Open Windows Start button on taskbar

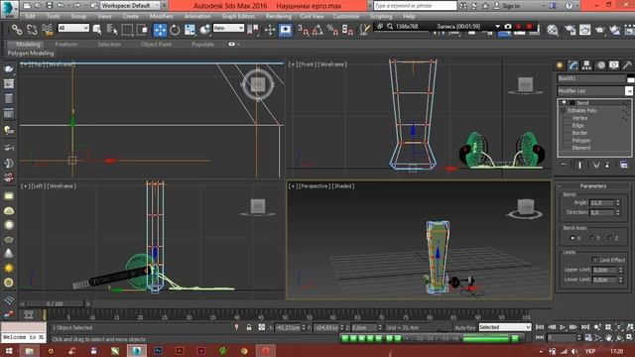tap(9, 351)
